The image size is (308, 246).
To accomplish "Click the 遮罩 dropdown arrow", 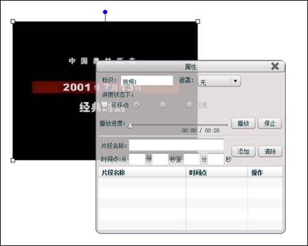I will (235, 81).
